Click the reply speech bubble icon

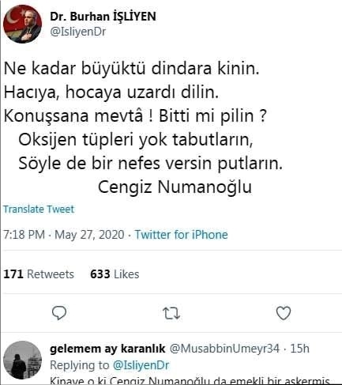(x=59, y=313)
